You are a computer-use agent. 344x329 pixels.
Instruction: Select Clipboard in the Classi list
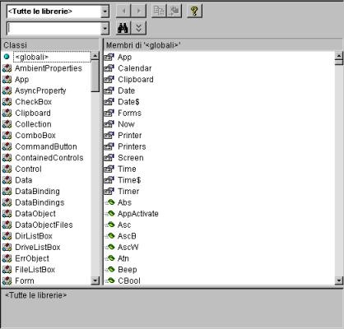pyautogui.click(x=33, y=113)
